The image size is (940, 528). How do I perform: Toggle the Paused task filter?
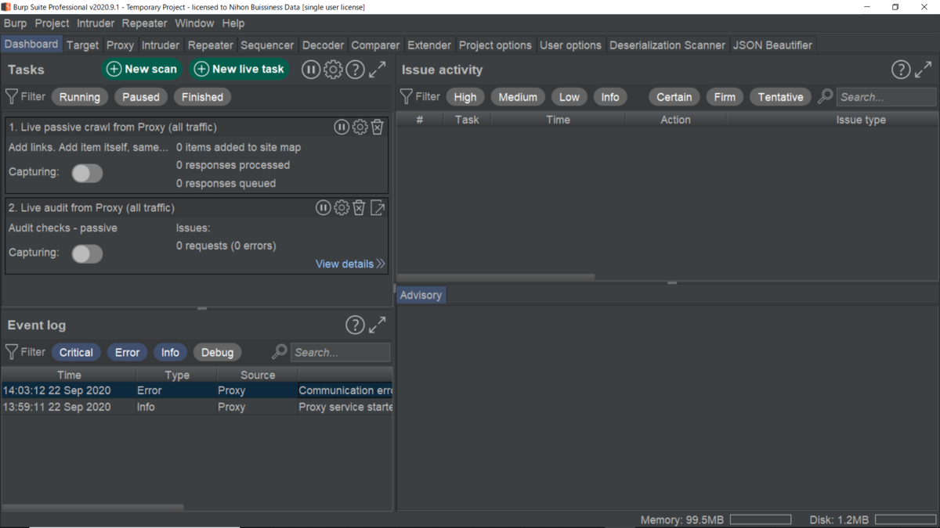141,97
